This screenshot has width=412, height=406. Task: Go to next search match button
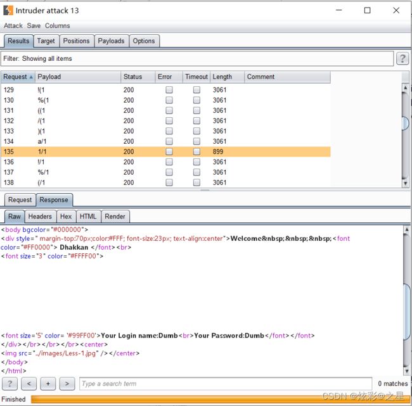pyautogui.click(x=67, y=384)
